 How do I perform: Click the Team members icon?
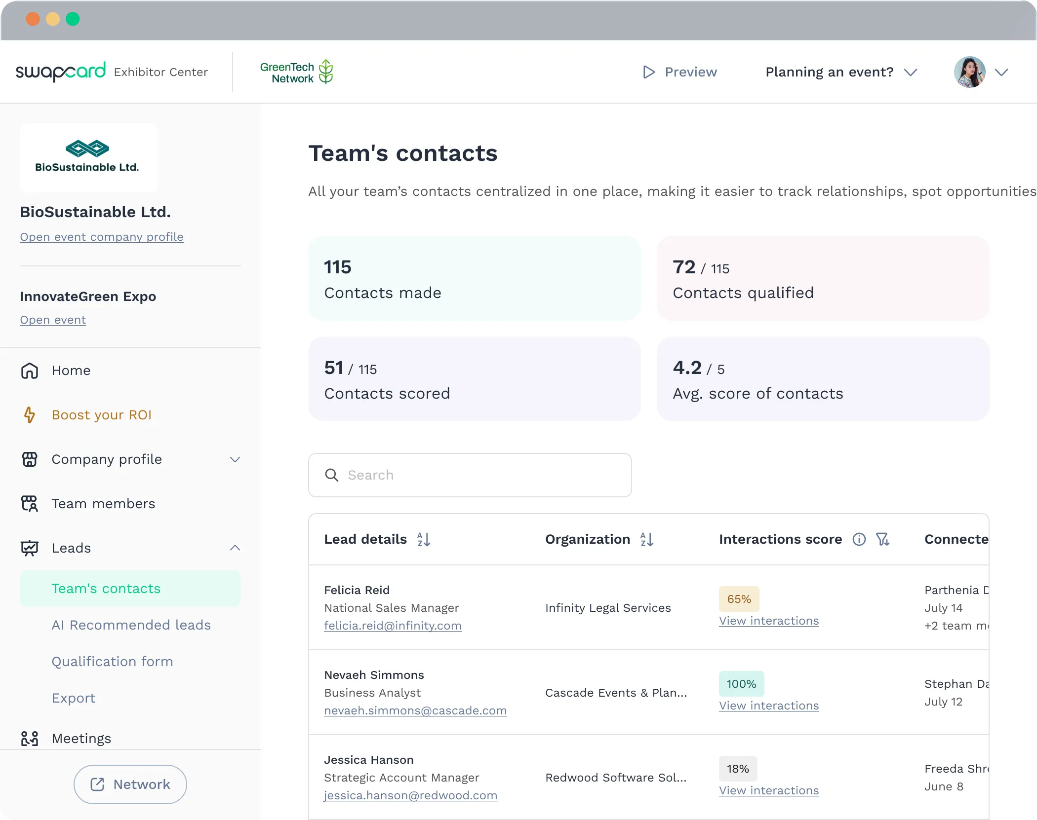[x=30, y=504]
